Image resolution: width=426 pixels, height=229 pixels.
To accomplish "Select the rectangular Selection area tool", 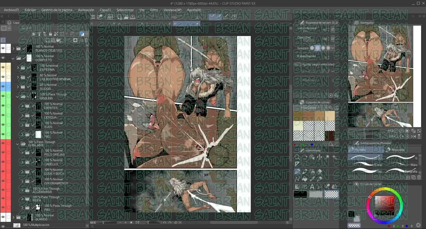I will point(305,164).
